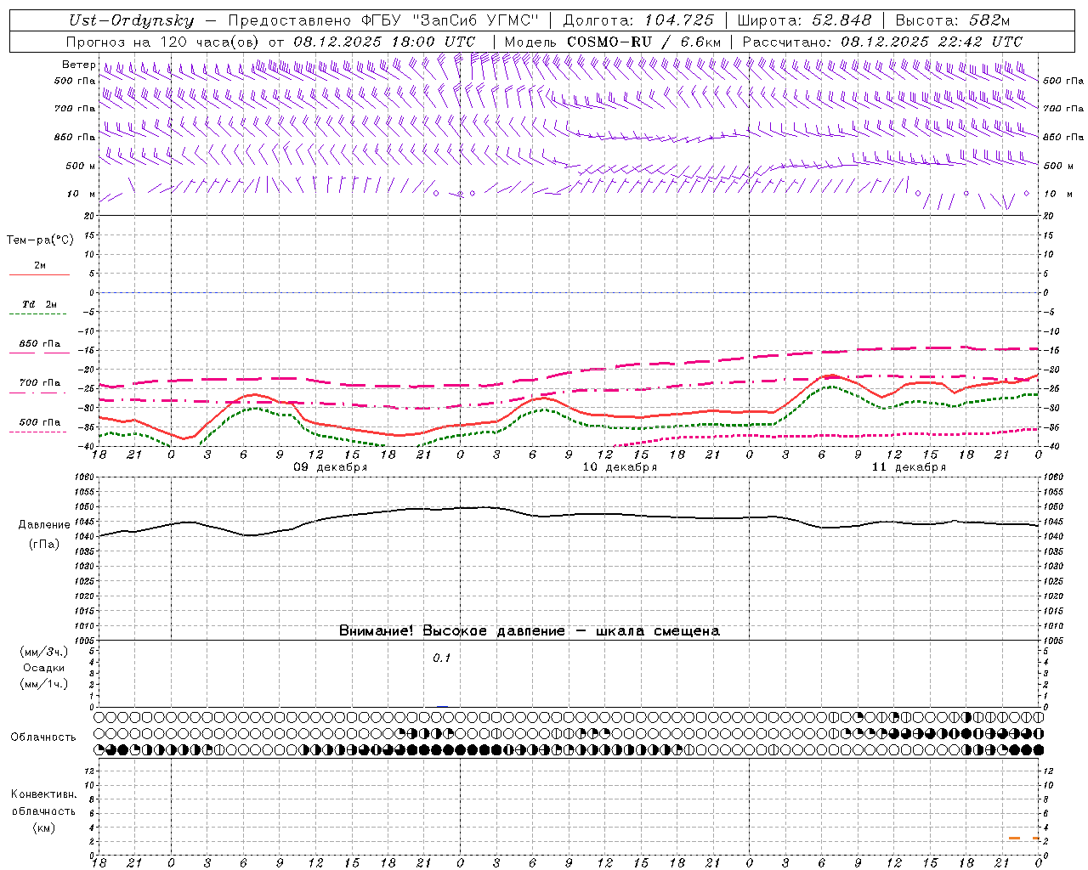The image size is (1088, 870).
Task: Click the '(гПа)' pressure unit label
Action: tap(44, 545)
